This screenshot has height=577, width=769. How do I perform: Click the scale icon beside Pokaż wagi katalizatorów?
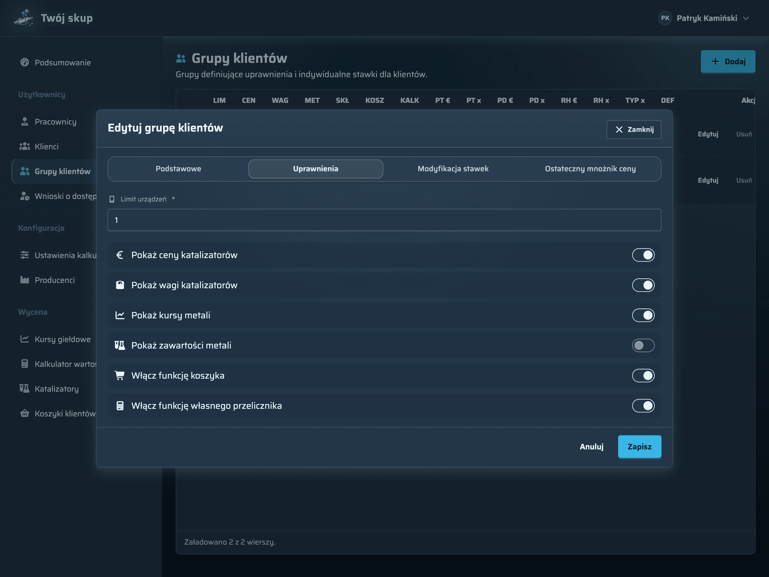pos(120,285)
